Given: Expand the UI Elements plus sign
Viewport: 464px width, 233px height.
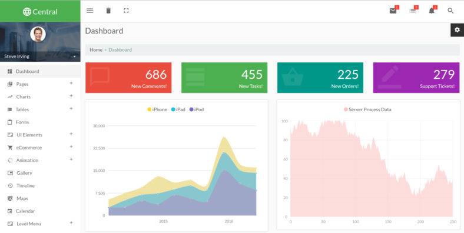Looking at the screenshot, I should click(x=71, y=134).
